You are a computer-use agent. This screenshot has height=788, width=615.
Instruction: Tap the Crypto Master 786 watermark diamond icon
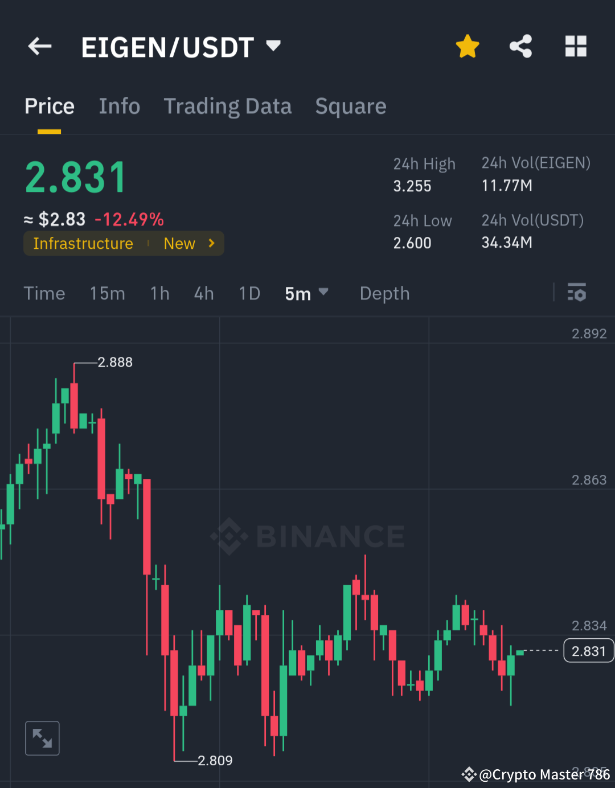point(468,774)
